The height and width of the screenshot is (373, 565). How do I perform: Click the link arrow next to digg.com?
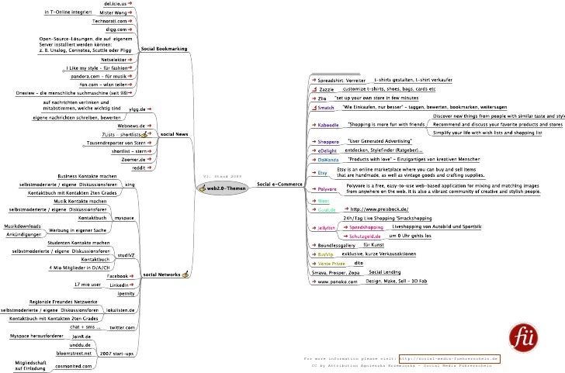click(x=130, y=29)
